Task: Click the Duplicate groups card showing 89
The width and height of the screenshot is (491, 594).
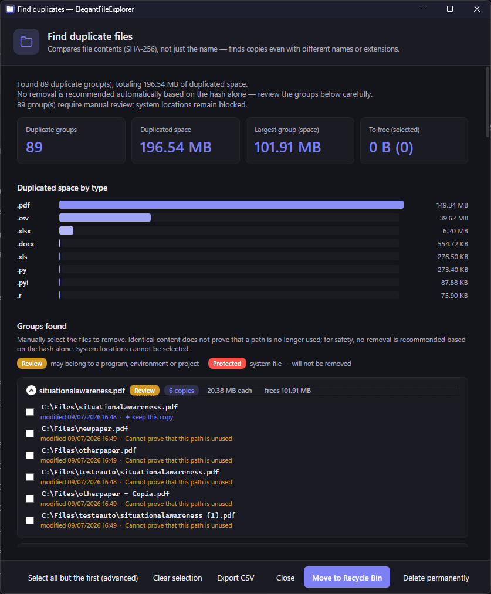Action: tap(71, 141)
